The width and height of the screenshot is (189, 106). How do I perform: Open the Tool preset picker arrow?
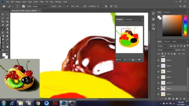pyautogui.click(x=12, y=6)
